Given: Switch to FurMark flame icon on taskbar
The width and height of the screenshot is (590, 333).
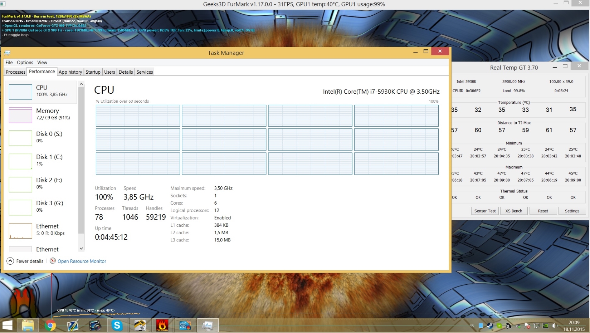Looking at the screenshot, I should point(162,325).
